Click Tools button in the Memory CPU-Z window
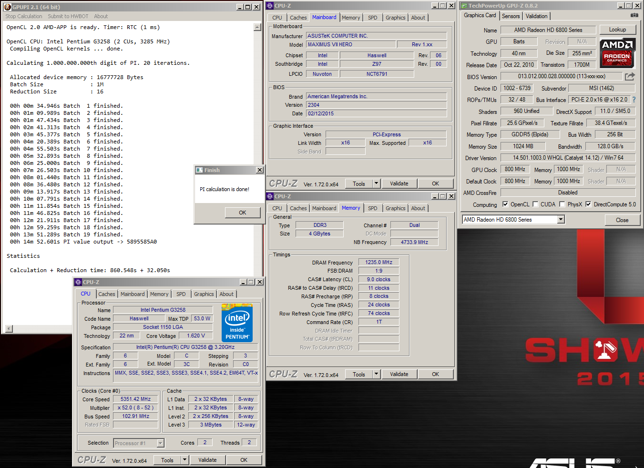The height and width of the screenshot is (468, 644). [x=359, y=374]
